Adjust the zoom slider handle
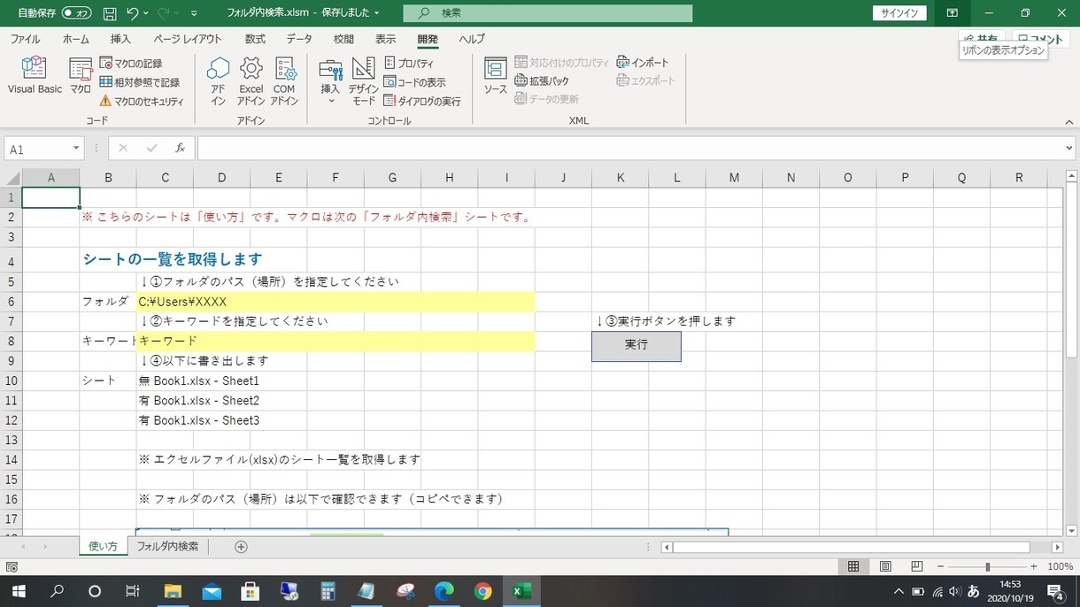 click(x=987, y=566)
